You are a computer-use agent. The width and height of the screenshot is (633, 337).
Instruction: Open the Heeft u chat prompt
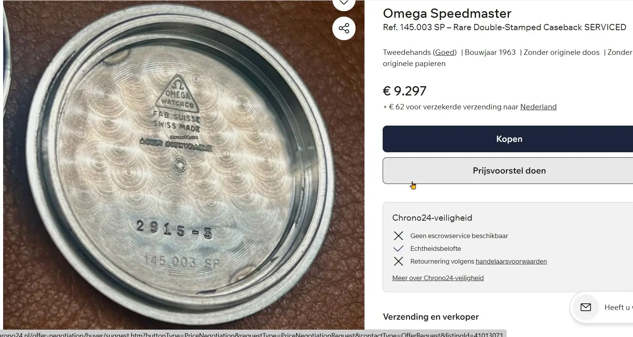(618, 307)
